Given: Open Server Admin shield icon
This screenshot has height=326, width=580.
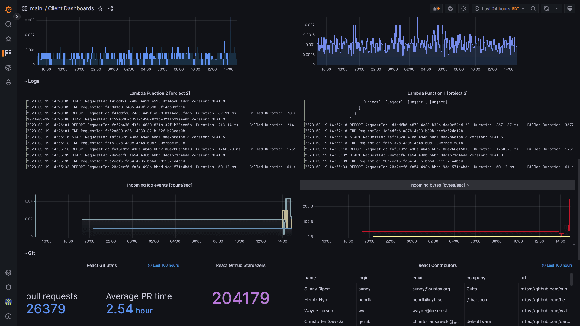Looking at the screenshot, I should tap(8, 287).
